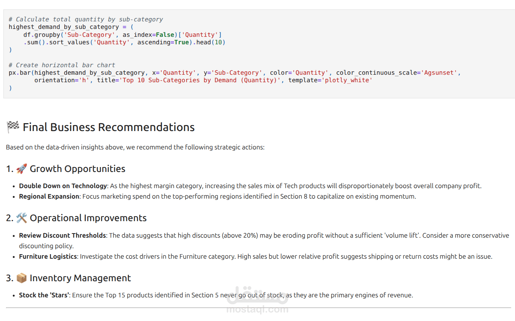Click the mostaql.com watermark text

point(257,309)
